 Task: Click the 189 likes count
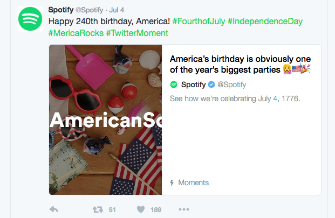coord(156,209)
